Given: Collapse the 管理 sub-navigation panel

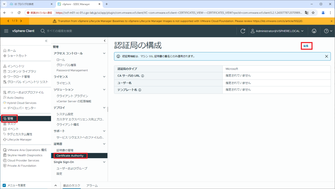Looking at the screenshot, I should pyautogui.click(x=105, y=41).
